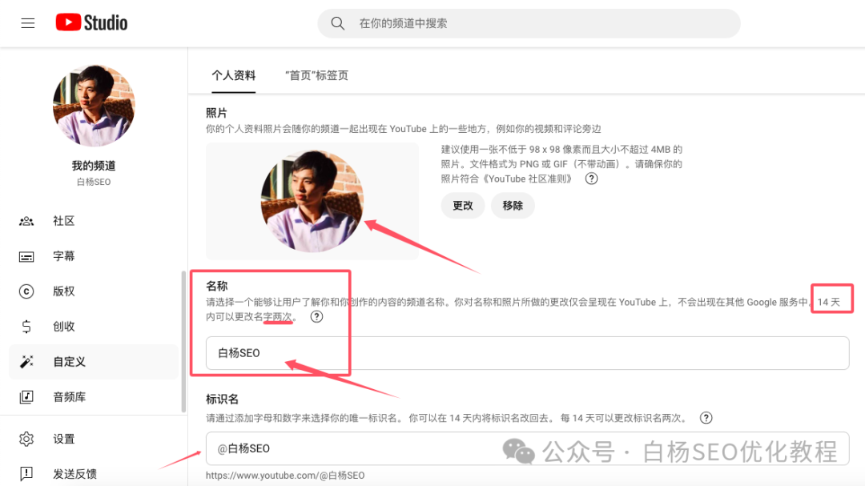Viewport: 865px width, 486px height.
Task: Open 发送反馈 in the sidebar
Action: (93, 474)
